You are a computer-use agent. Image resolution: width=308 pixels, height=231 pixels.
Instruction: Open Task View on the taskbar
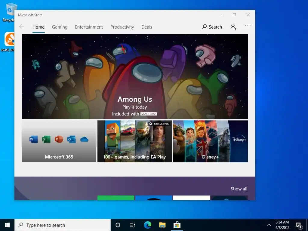pos(132,225)
